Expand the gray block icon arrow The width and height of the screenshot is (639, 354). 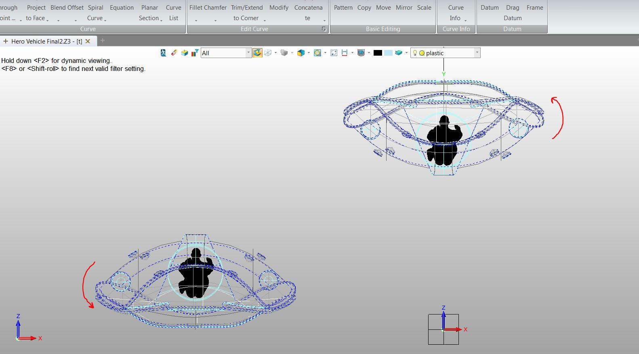coord(292,53)
